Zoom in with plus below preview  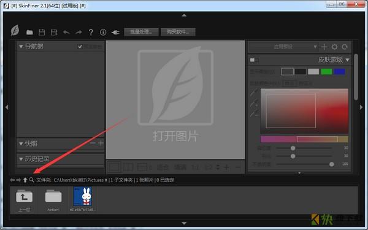point(226,167)
